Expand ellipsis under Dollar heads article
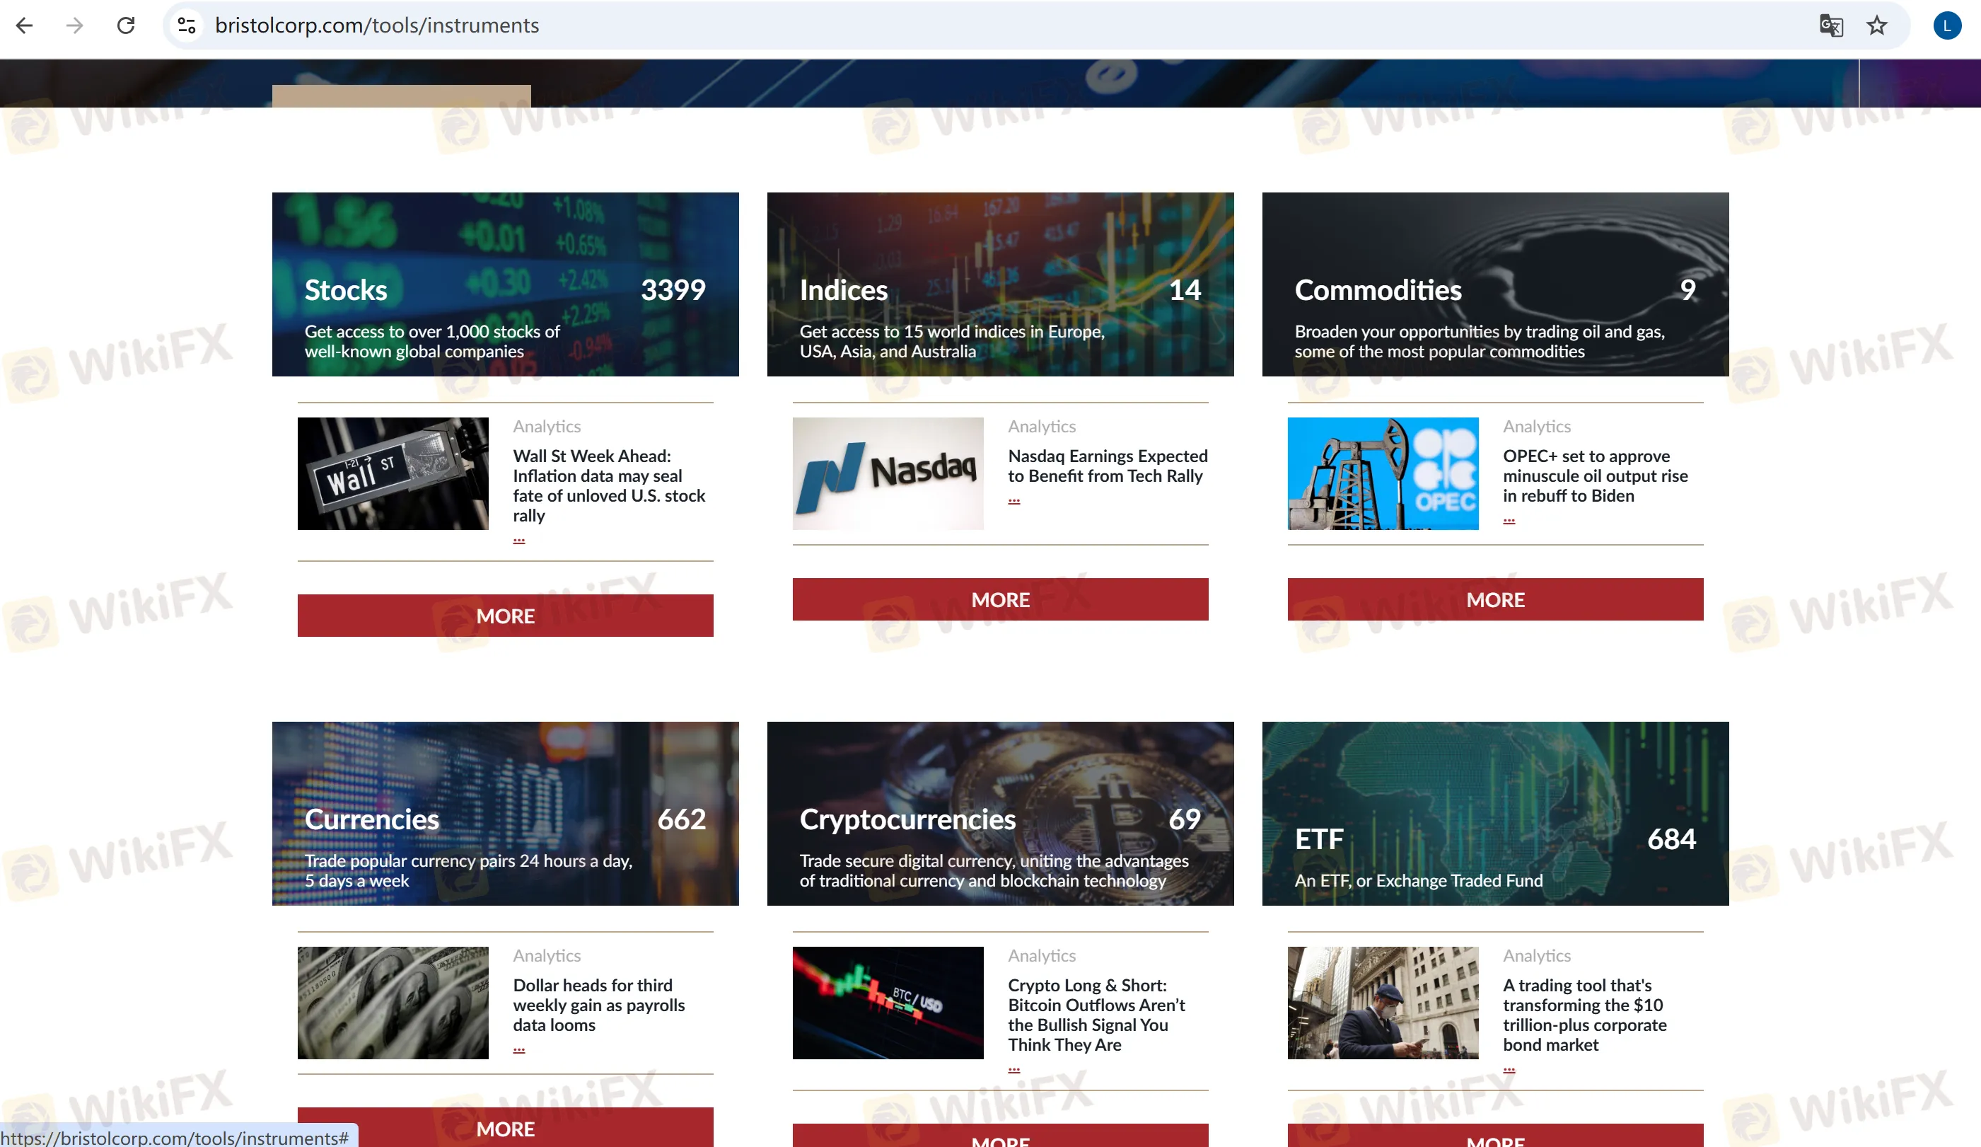The width and height of the screenshot is (1981, 1147). (519, 1049)
